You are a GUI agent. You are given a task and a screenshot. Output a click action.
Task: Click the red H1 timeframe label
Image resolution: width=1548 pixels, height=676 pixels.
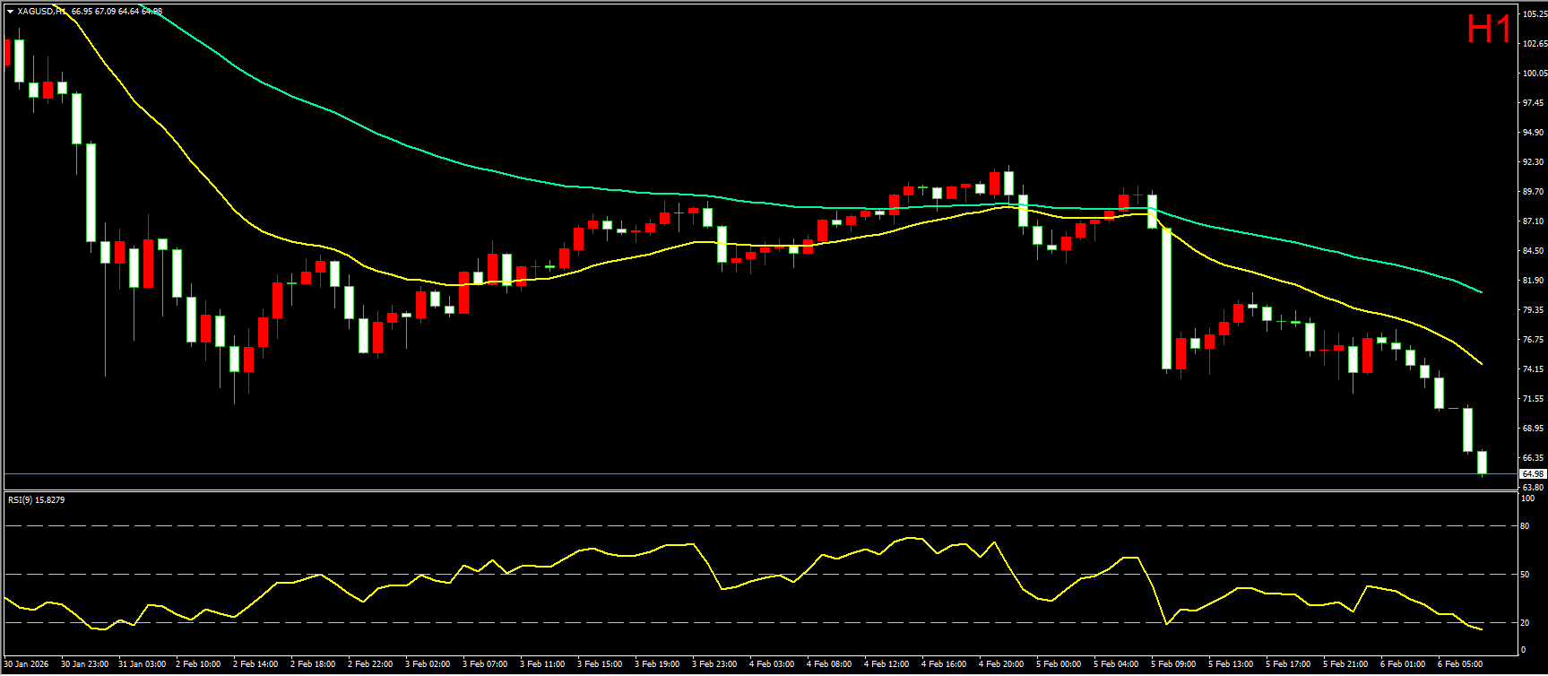tap(1488, 30)
